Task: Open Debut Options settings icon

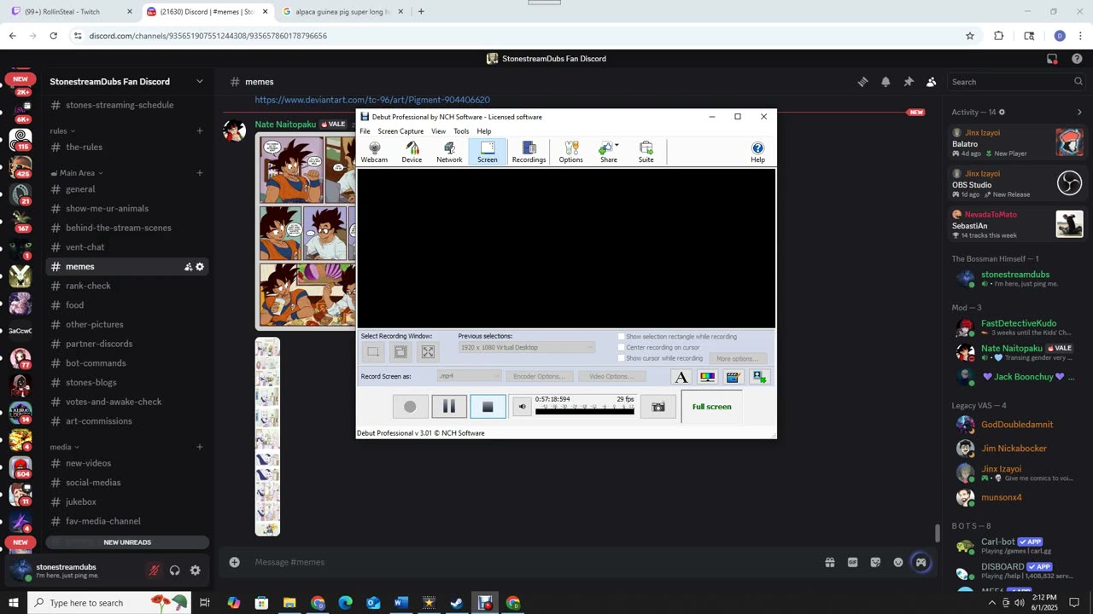Action: tap(570, 152)
